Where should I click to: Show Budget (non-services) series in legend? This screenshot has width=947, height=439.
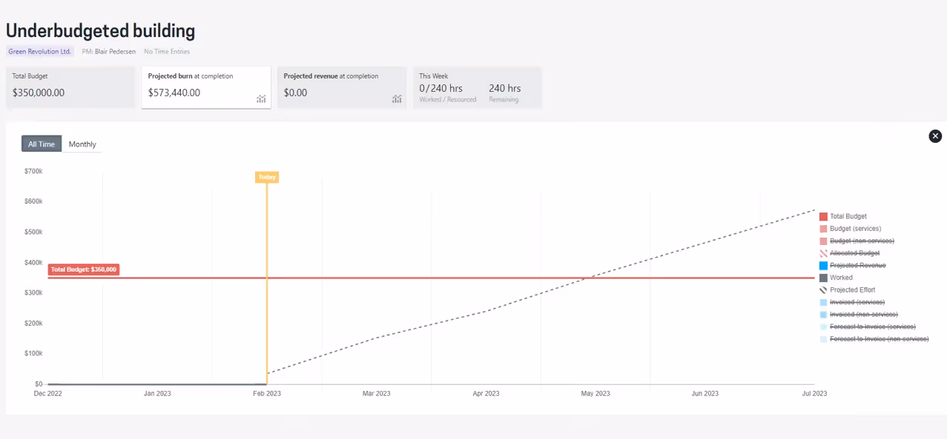point(857,241)
